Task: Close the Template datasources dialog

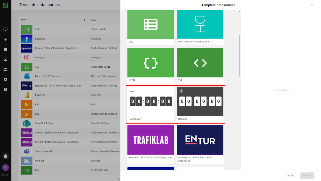Action: (312, 5)
